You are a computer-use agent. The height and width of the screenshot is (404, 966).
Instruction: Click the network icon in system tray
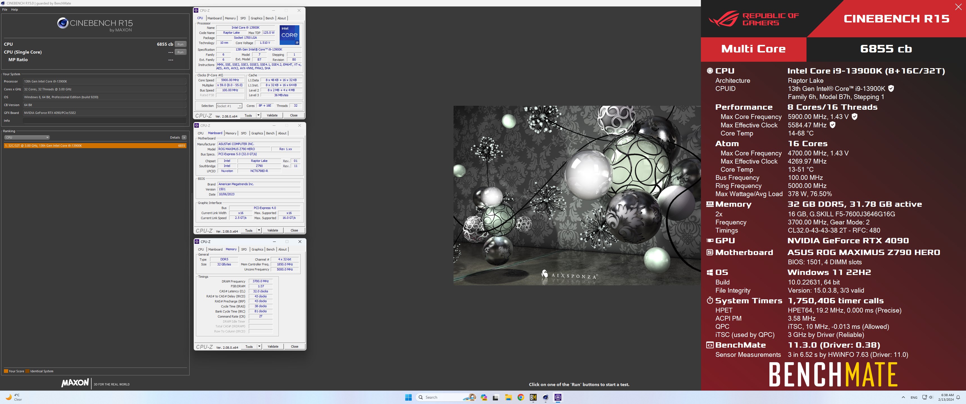pyautogui.click(x=924, y=397)
